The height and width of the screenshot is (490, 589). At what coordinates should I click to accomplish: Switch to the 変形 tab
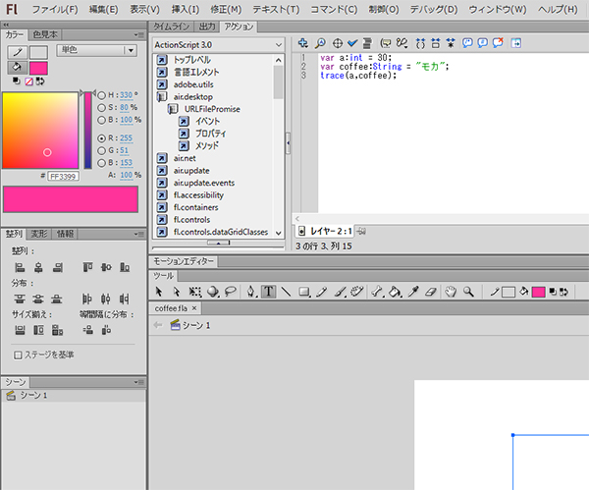click(x=38, y=234)
